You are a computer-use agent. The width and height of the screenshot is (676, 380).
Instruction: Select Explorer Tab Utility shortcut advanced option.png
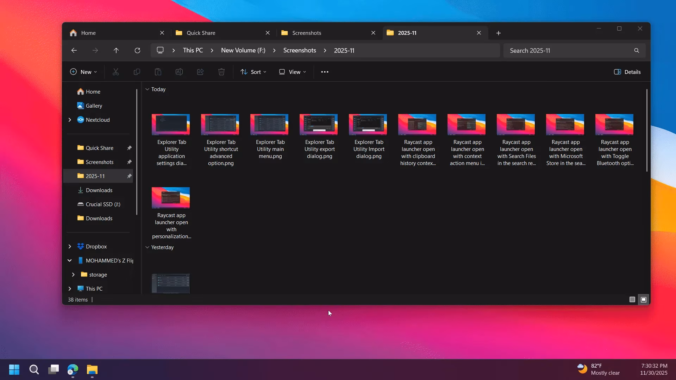pos(221,140)
